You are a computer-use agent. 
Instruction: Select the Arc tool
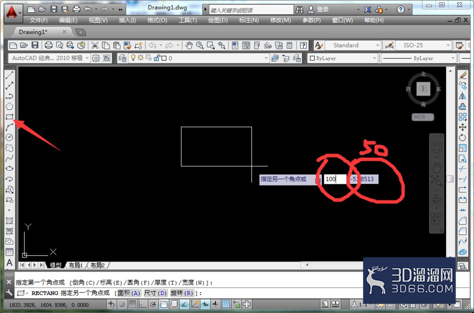(x=9, y=127)
